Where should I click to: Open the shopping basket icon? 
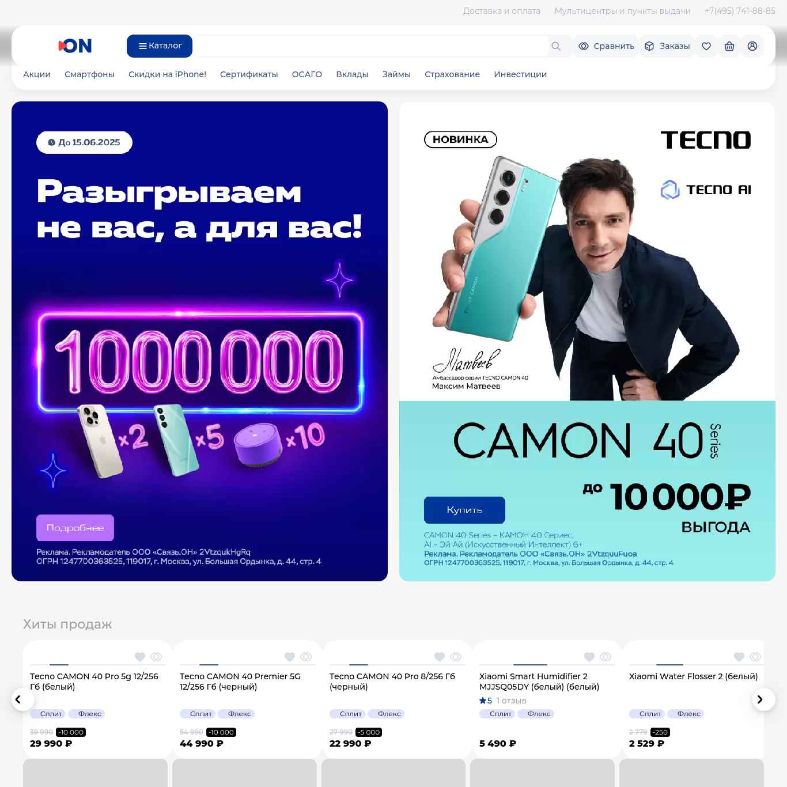tap(729, 46)
